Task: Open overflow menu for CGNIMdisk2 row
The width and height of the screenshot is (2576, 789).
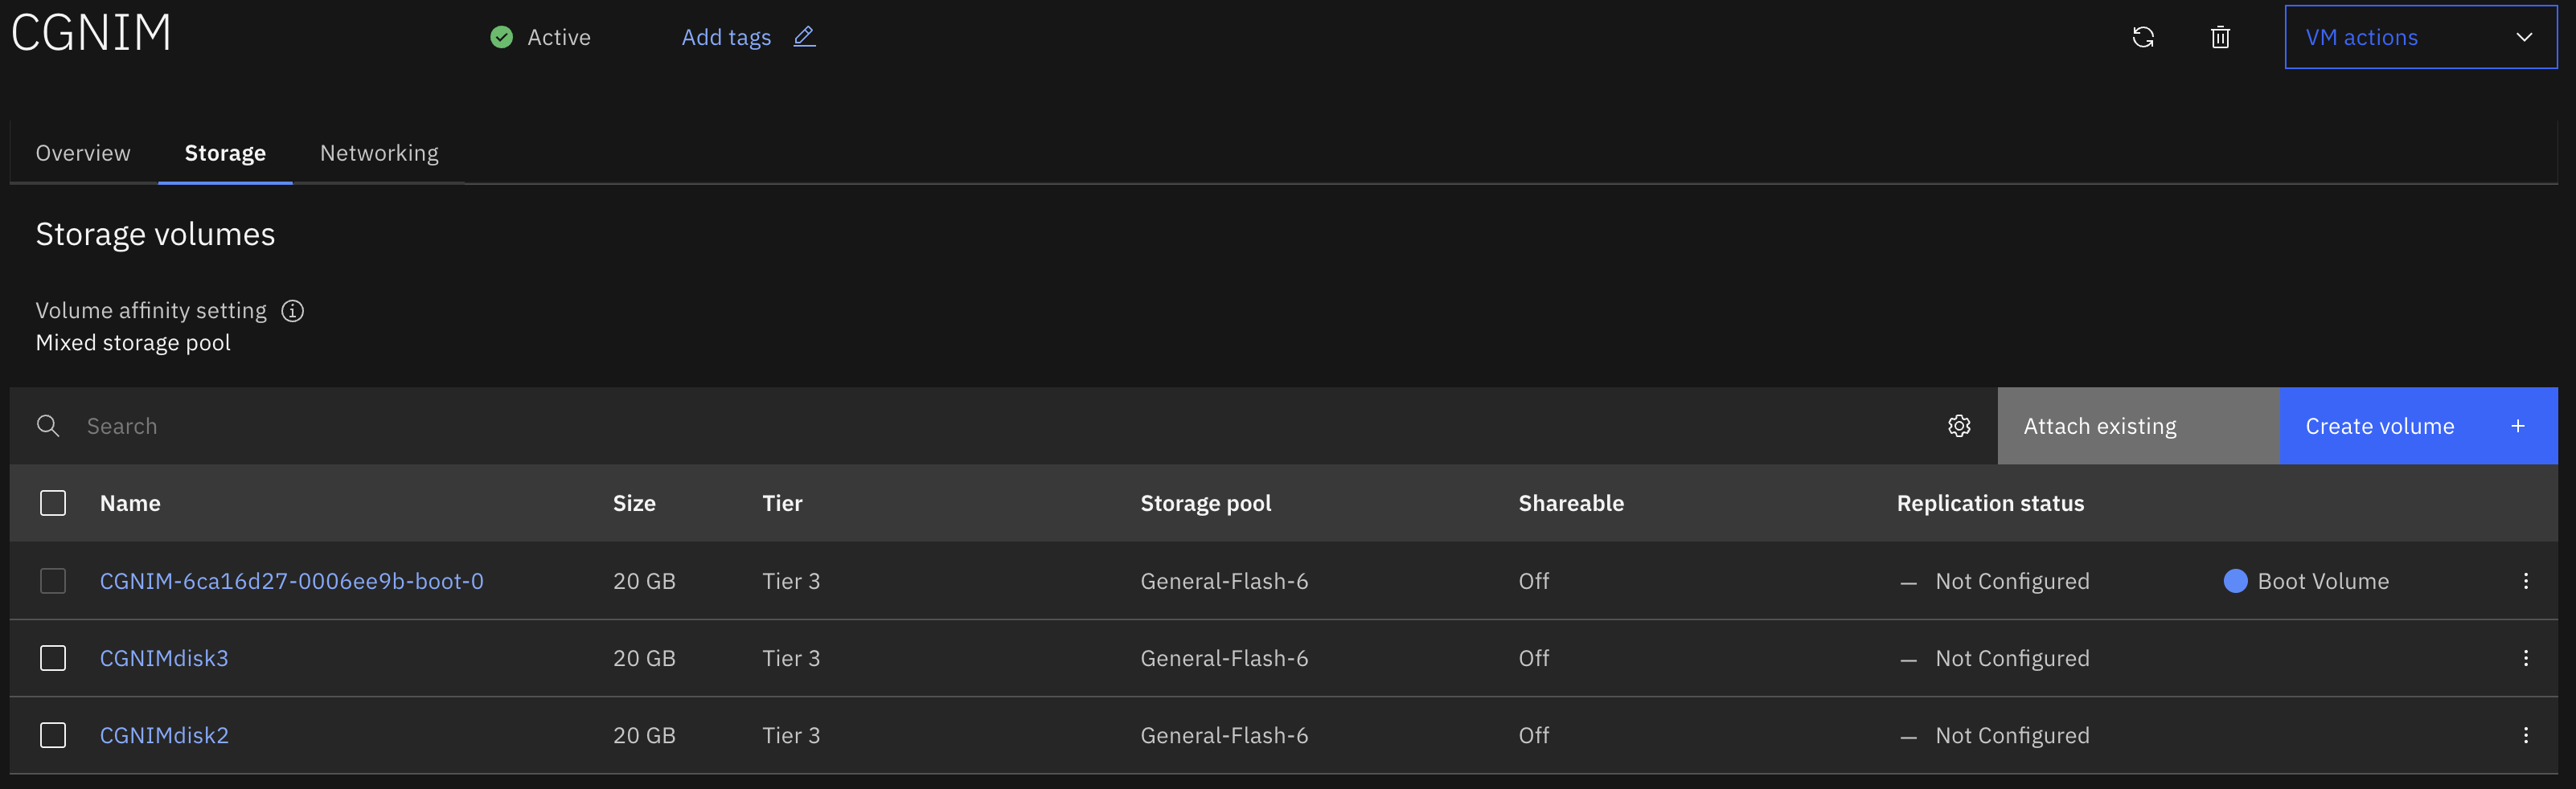Action: [x=2525, y=735]
